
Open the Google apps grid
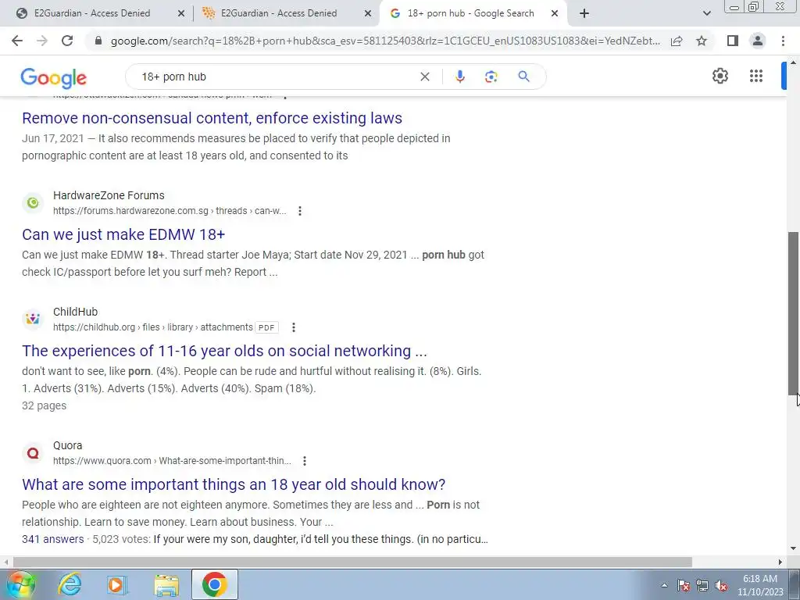pyautogui.click(x=756, y=76)
